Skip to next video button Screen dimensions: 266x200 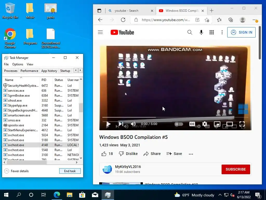[x=121, y=124]
